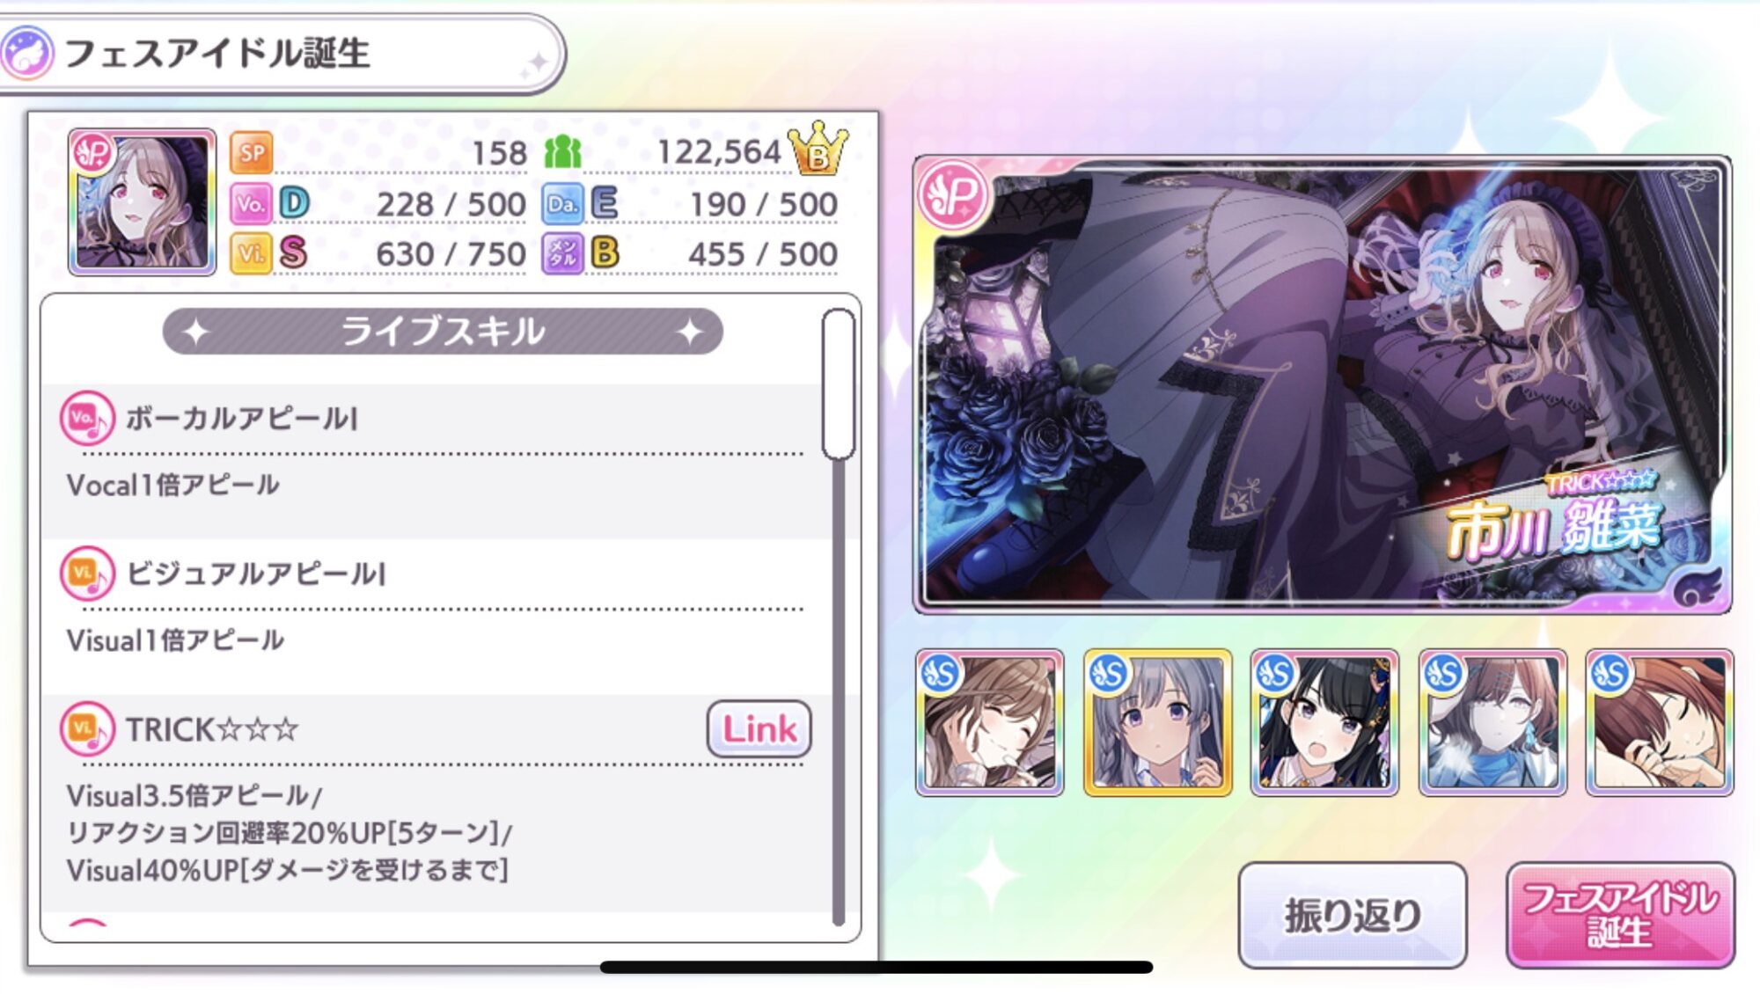This screenshot has height=994, width=1760.
Task: Click the Visual stat icon in stats
Action: pyautogui.click(x=252, y=254)
